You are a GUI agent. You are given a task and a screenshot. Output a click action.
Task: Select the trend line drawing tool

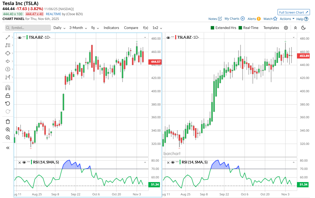pos(8,37)
